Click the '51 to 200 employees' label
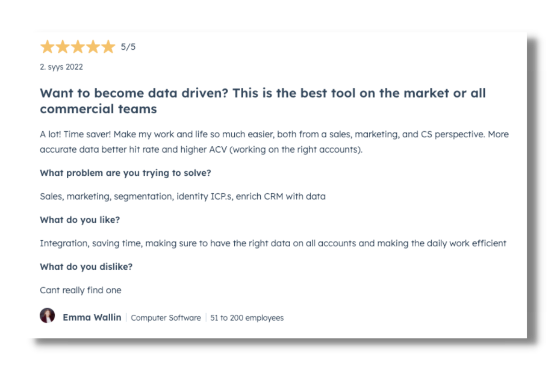558x372 pixels. point(247,318)
